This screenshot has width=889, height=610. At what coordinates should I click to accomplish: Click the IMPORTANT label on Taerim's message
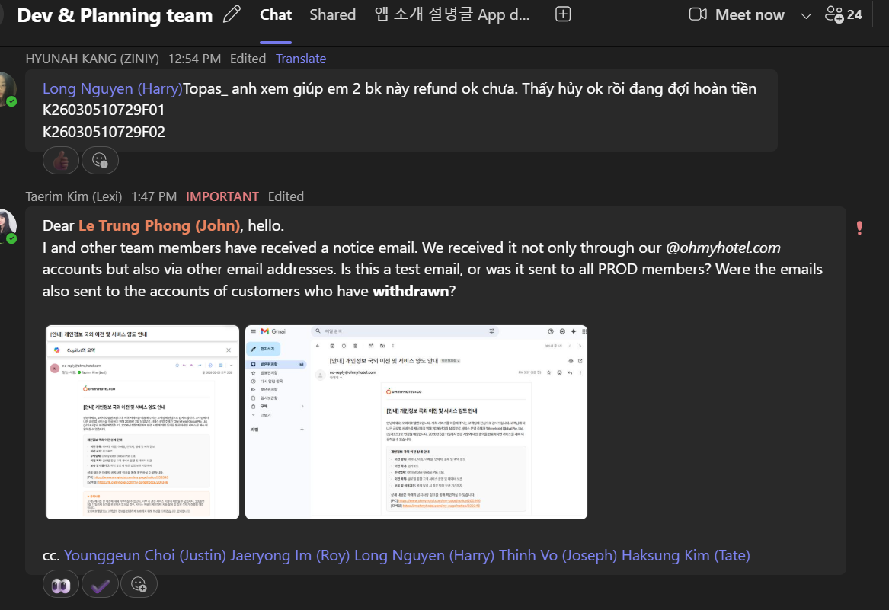(222, 196)
